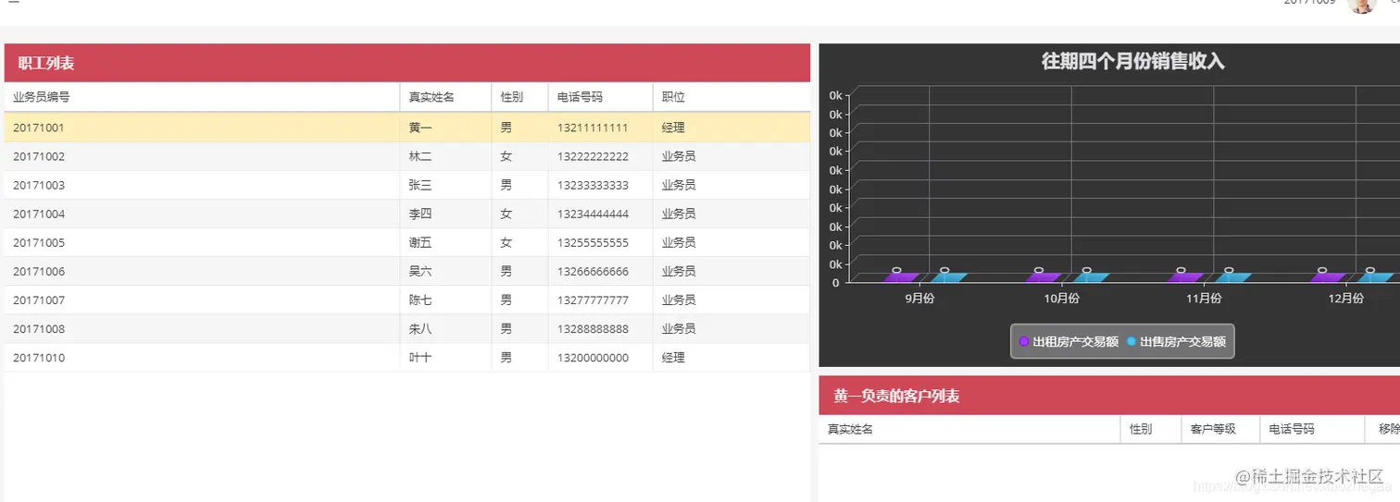Click phone number 13288888888
1400x502 pixels.
point(593,328)
